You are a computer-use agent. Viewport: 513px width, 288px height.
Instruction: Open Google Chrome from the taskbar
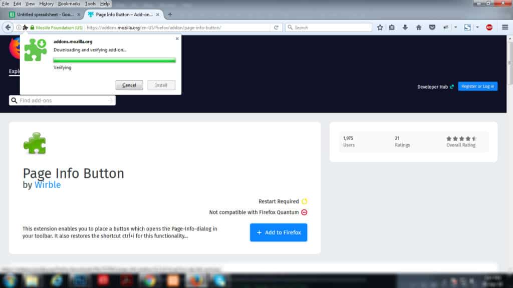coord(149,281)
